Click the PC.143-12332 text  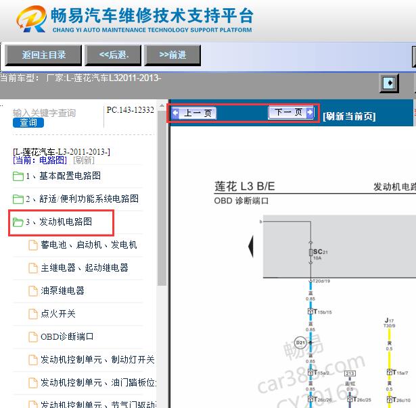click(131, 110)
